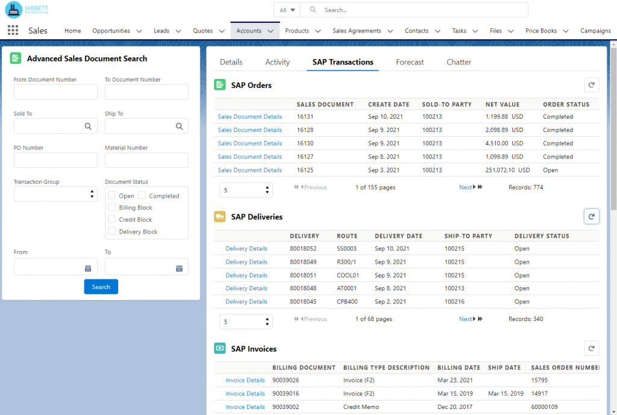617x415 pixels.
Task: Open the All search scope dropdown
Action: 287,10
